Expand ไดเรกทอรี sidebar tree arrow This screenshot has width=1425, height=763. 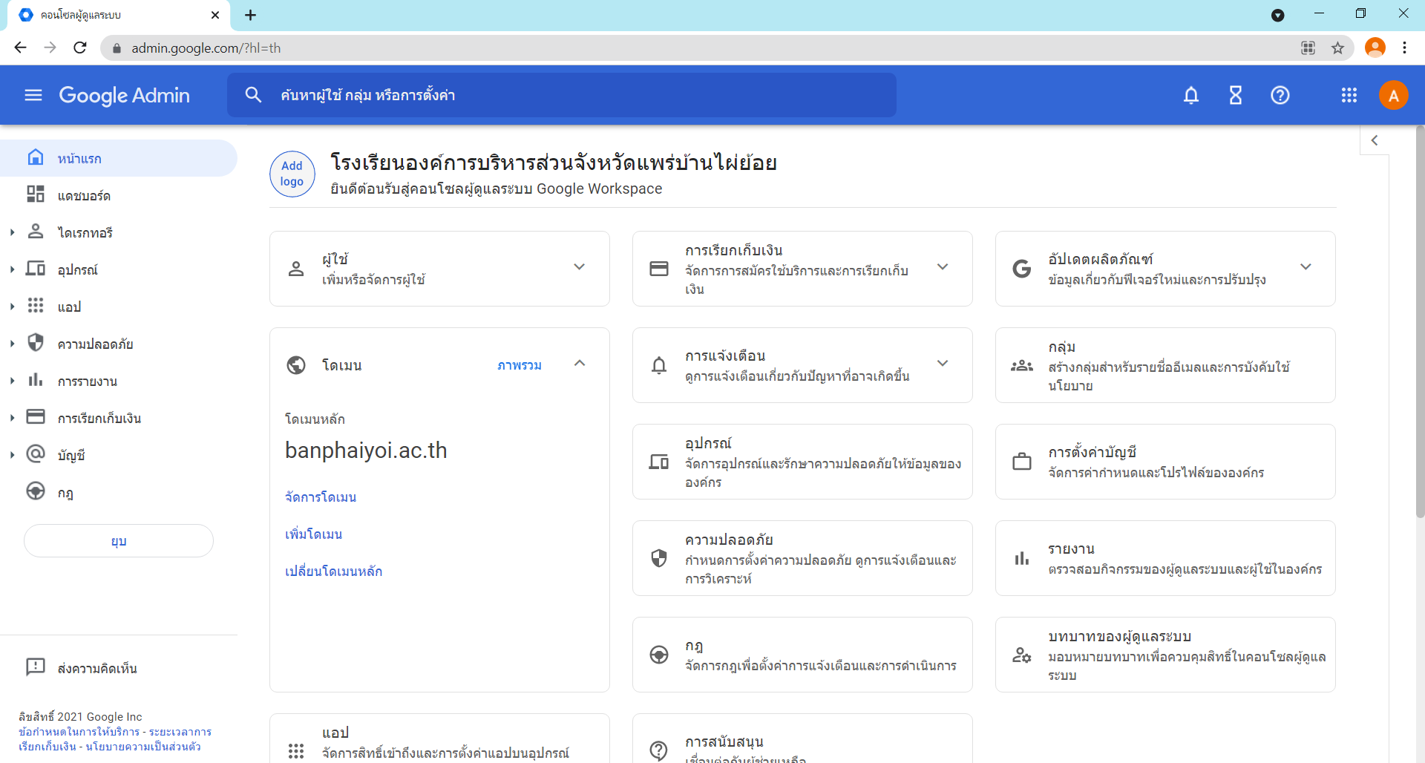12,232
